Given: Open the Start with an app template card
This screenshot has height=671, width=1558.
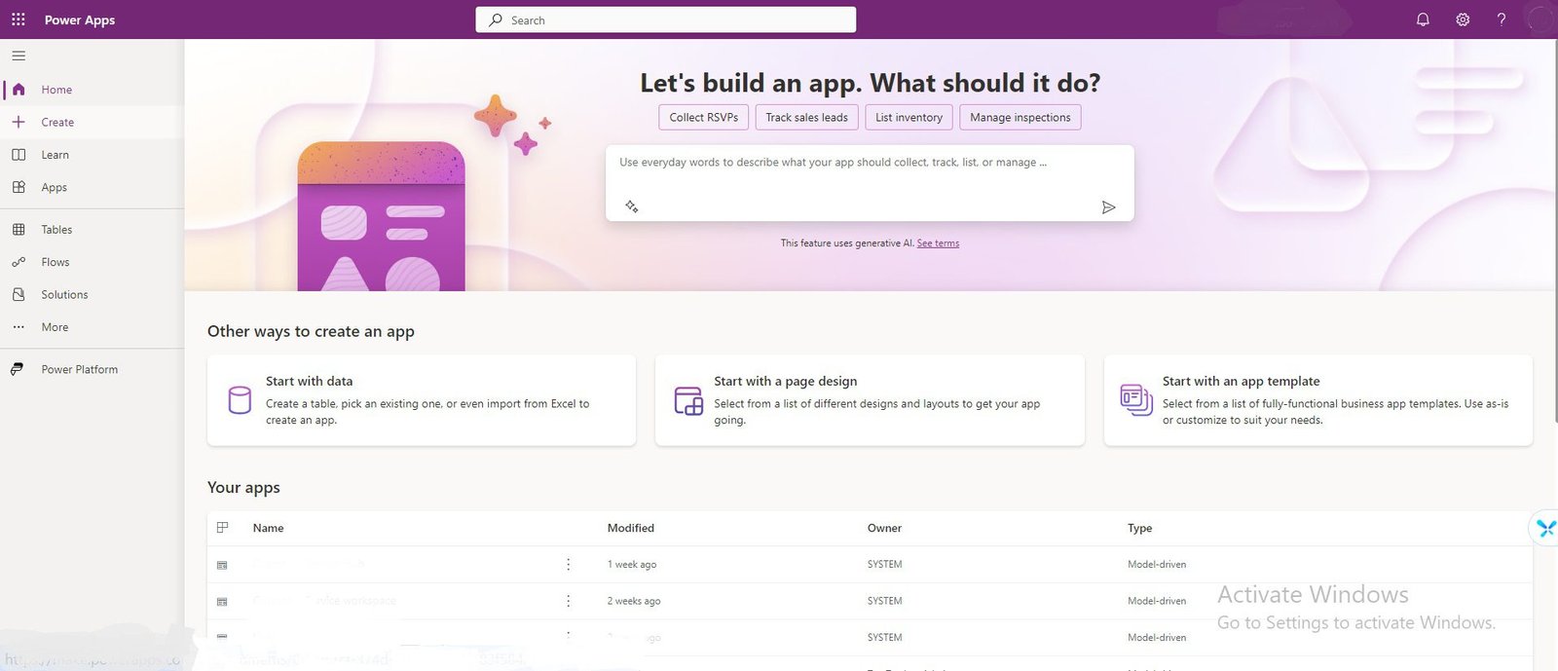Looking at the screenshot, I should click(1318, 400).
